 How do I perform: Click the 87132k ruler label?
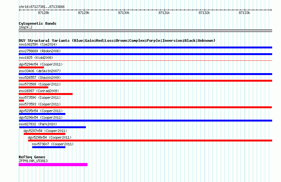coord(204,13)
